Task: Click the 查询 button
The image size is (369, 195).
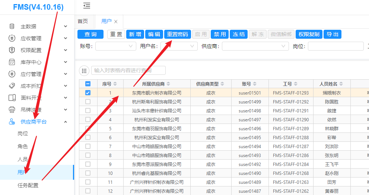Action: click(x=90, y=34)
